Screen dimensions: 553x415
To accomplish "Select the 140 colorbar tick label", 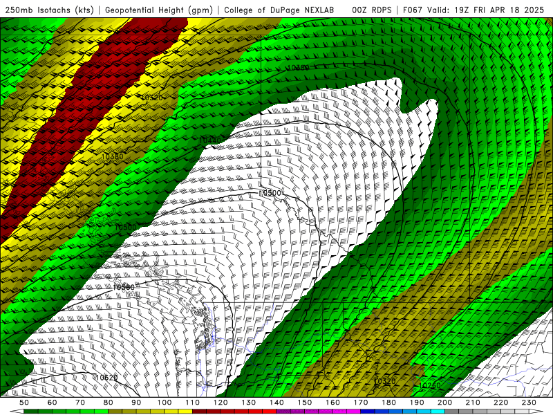I will tap(276, 403).
